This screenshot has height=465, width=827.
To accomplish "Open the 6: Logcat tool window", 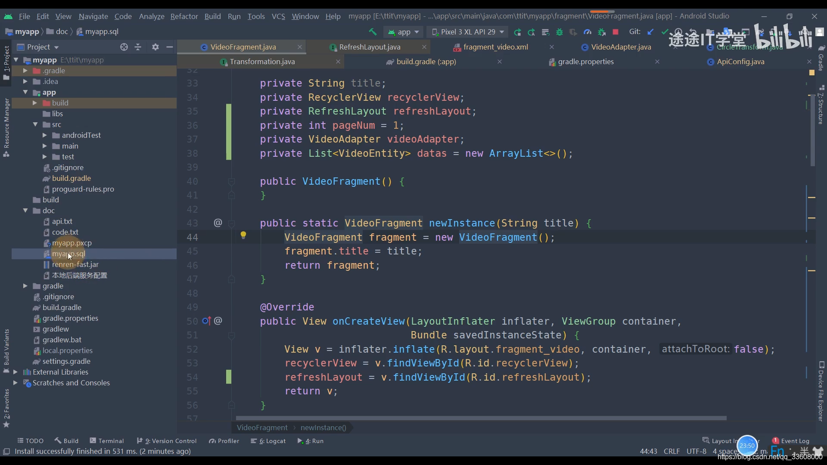I will (268, 441).
